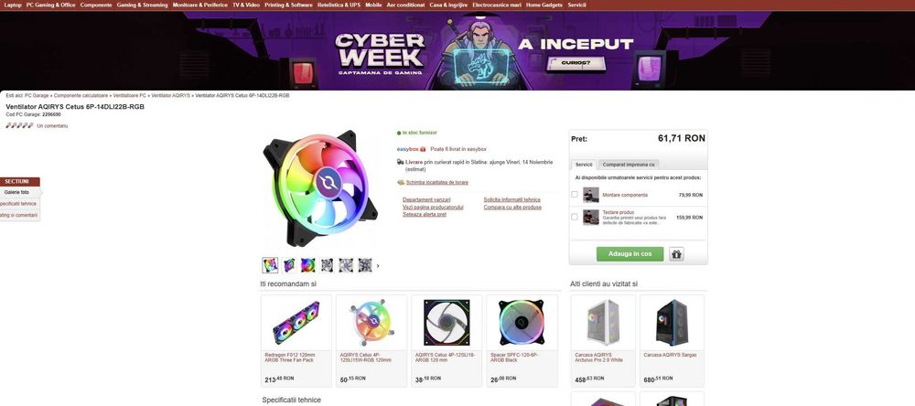Select the third fan gallery thumbnail
915x406 pixels.
pos(308,265)
